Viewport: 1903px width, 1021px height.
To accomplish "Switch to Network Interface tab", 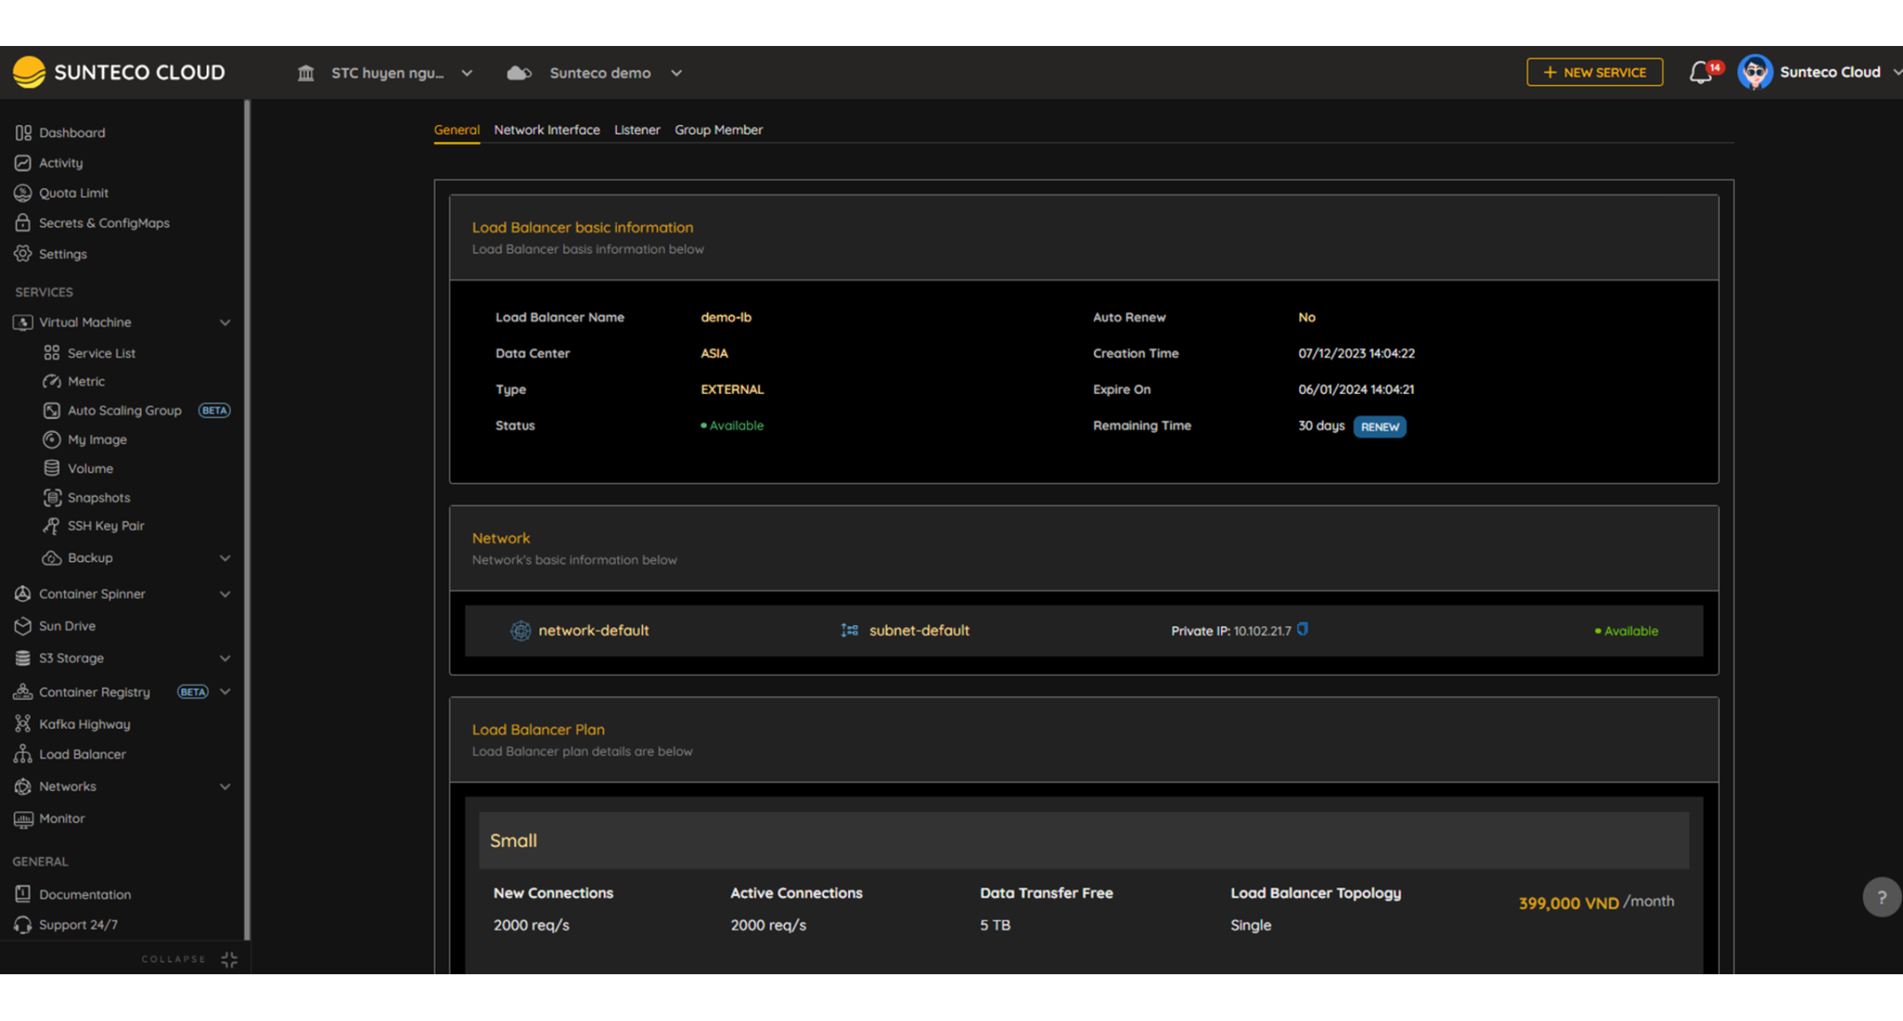I will pos(547,130).
